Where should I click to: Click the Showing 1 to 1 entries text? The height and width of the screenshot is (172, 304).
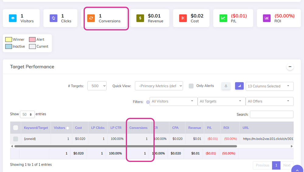31,165
